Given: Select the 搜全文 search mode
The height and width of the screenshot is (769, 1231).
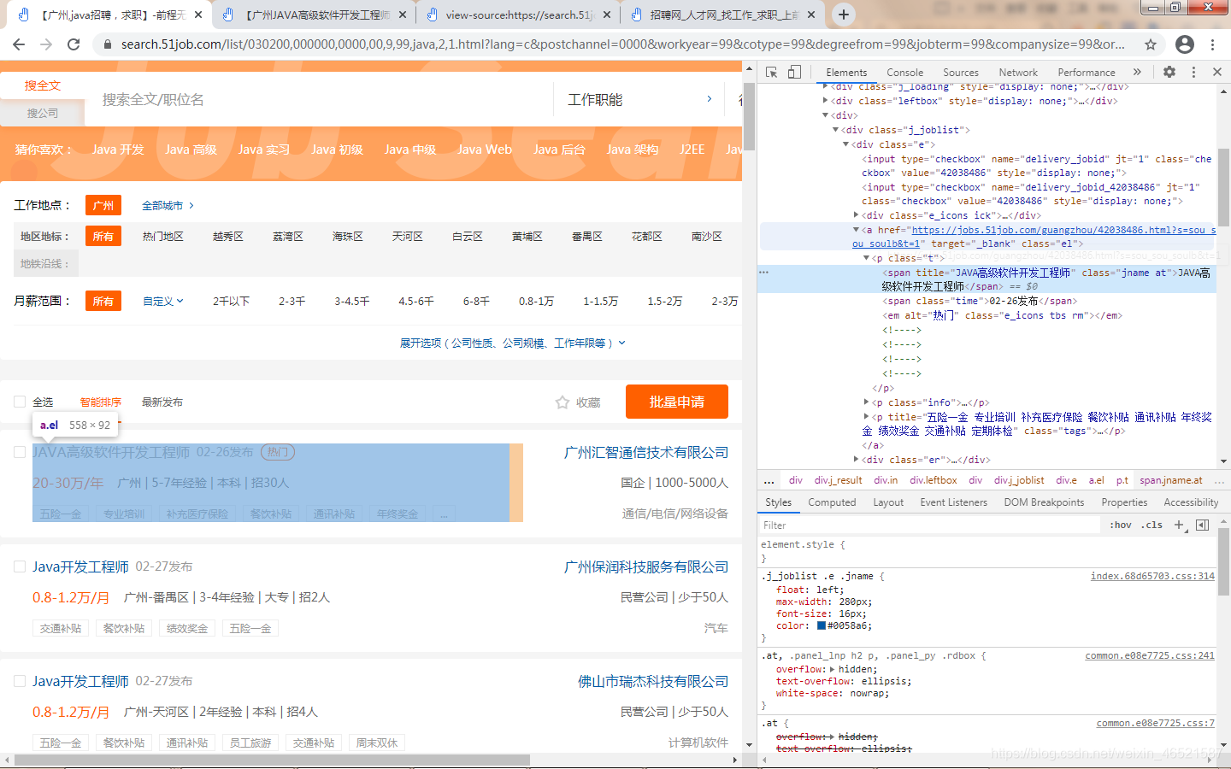Looking at the screenshot, I should point(43,85).
